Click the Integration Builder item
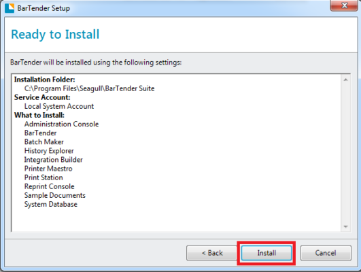 [54, 160]
